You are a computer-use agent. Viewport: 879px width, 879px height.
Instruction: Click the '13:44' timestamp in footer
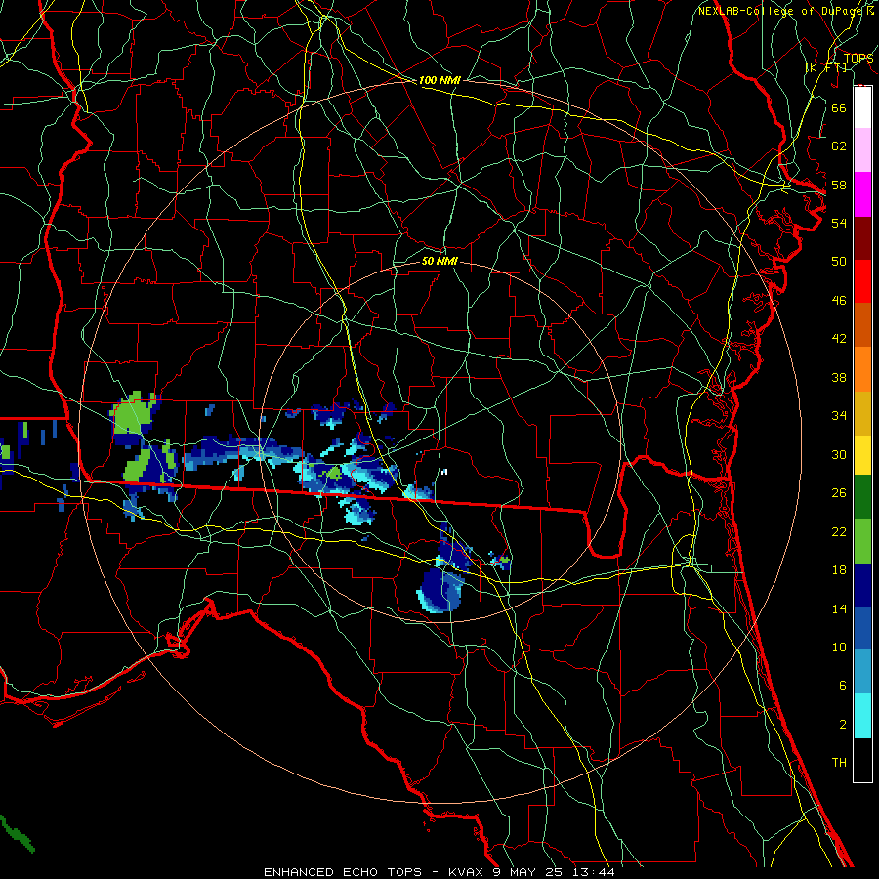click(x=593, y=872)
